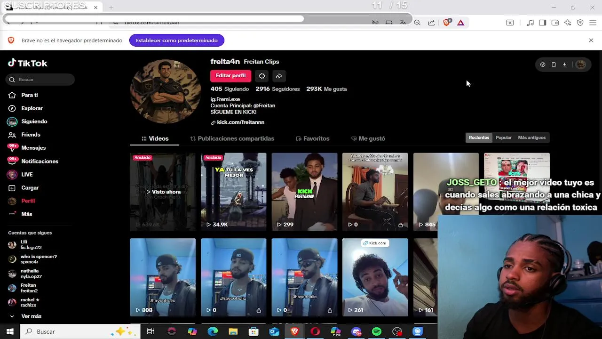Dismiss the default browser notification bar
602x339 pixels.
[x=591, y=40]
